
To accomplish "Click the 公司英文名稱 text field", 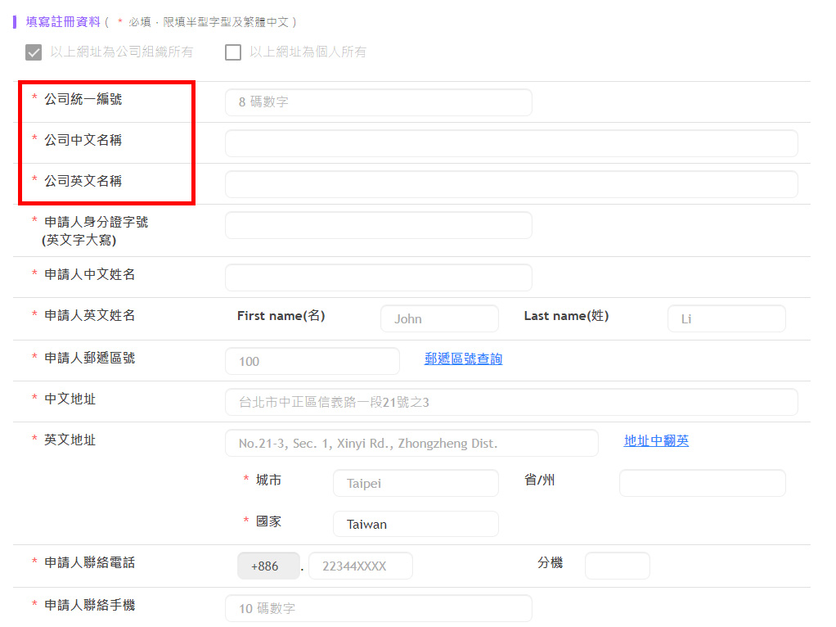I will [510, 184].
